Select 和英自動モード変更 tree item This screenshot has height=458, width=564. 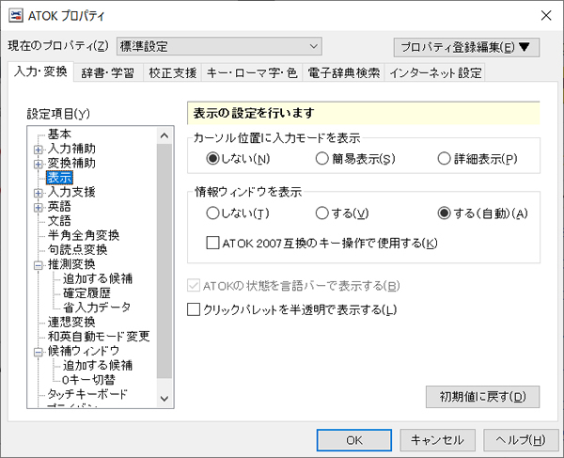99,336
